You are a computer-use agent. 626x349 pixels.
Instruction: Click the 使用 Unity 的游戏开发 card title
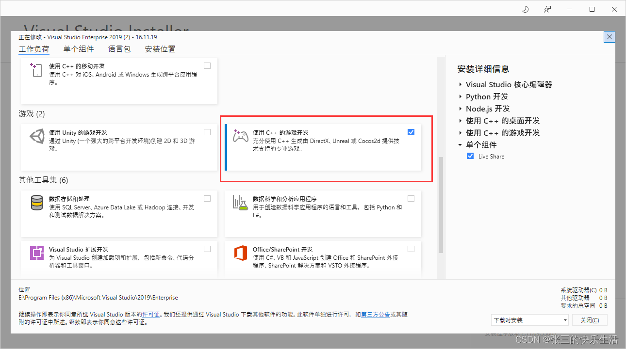[x=78, y=132]
